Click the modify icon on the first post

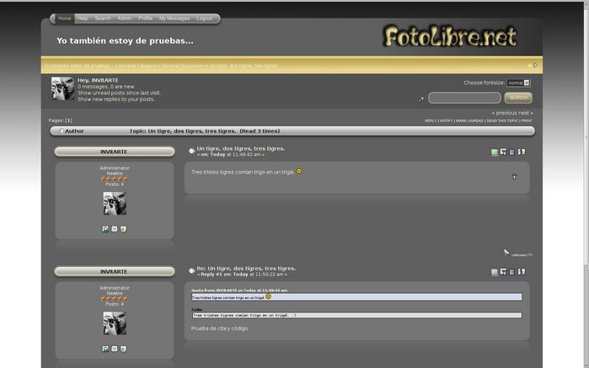503,152
